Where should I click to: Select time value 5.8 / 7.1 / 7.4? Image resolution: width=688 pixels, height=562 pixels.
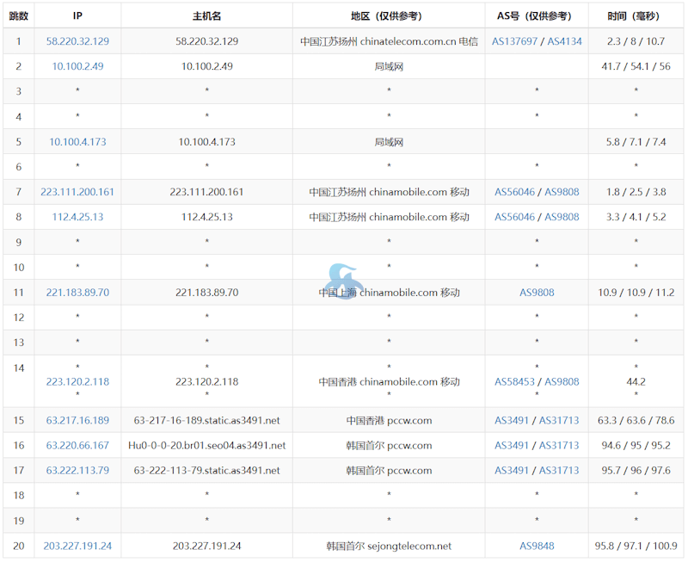[636, 142]
